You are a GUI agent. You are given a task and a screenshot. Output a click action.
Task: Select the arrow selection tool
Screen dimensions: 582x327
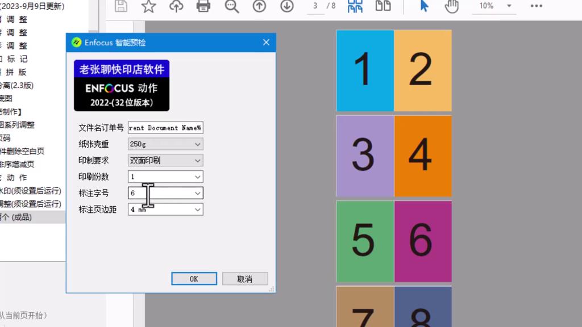[x=423, y=6]
